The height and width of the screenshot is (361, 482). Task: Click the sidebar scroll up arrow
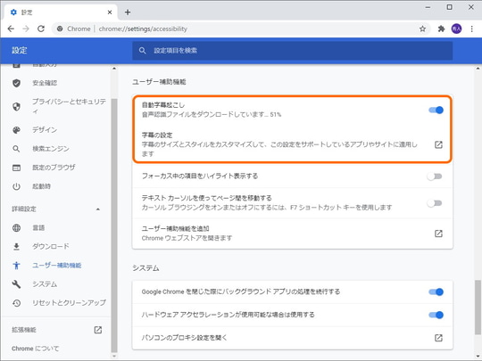[114, 69]
